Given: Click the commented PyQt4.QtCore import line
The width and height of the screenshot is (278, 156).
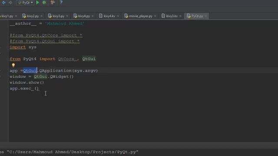Looking at the screenshot, I should (46, 35).
